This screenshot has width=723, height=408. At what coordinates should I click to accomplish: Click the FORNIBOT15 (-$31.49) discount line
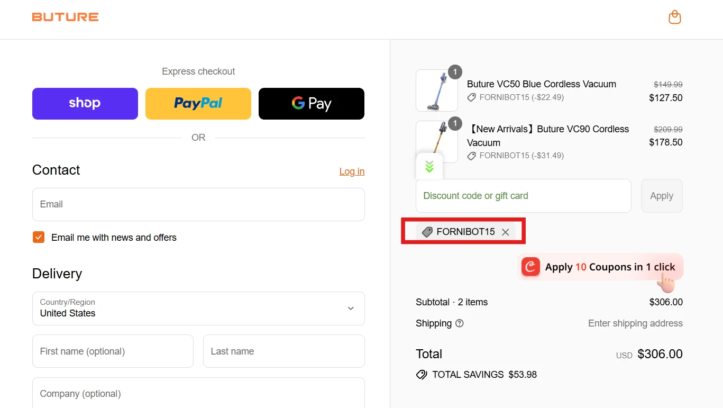point(521,156)
